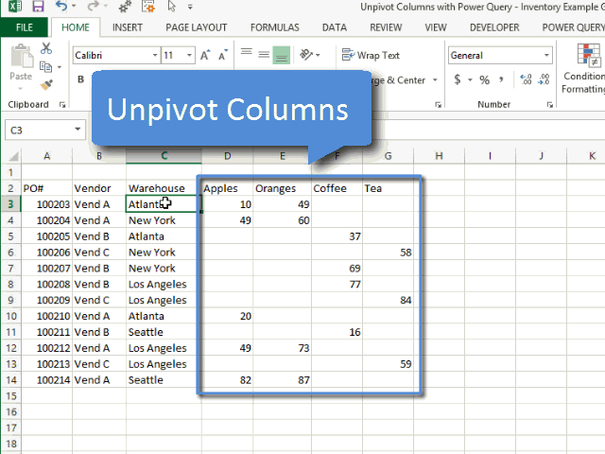
Task: Click the Orientation text angle icon
Action: coord(307,56)
